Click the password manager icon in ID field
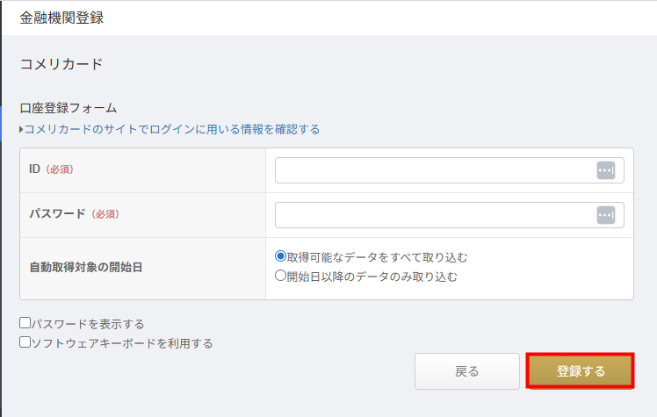657x417 pixels. coord(605,170)
